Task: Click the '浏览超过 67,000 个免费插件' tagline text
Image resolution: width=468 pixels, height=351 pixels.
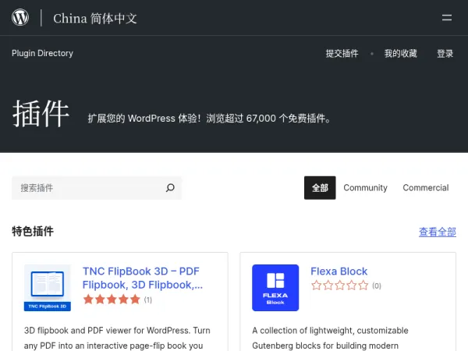Action: coord(268,119)
